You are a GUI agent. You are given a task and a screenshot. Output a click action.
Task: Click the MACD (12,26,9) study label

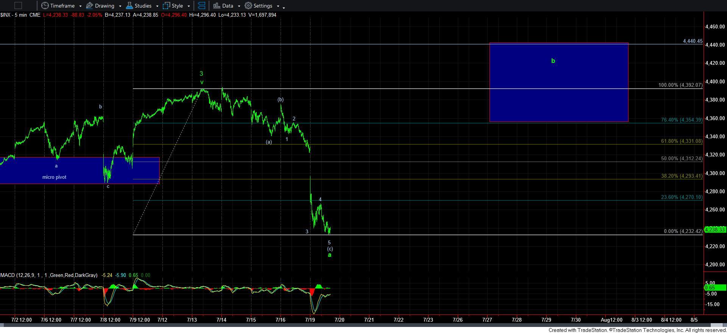click(x=48, y=275)
